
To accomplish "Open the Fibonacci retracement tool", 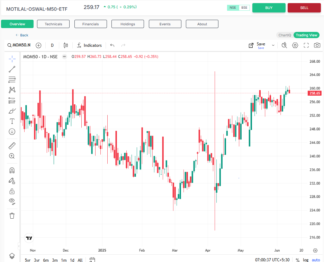I will click(x=12, y=79).
